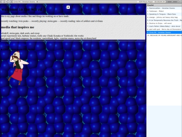The height and width of the screenshot is (137, 182).
Task: Play orange - johnny cat heavy duty bag
Action: (164, 17)
